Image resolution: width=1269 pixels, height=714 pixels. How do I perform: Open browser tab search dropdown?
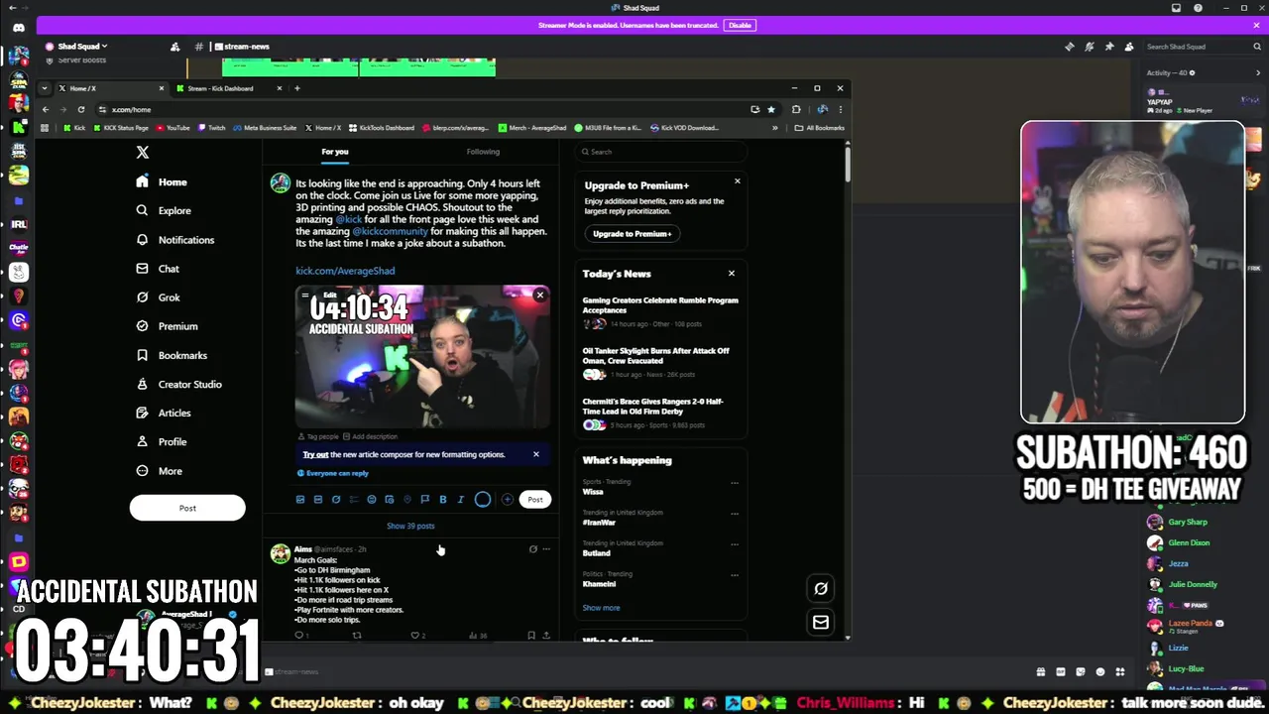(44, 88)
